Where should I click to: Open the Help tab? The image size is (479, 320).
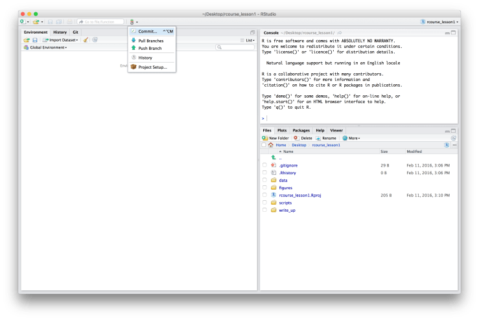click(x=320, y=130)
